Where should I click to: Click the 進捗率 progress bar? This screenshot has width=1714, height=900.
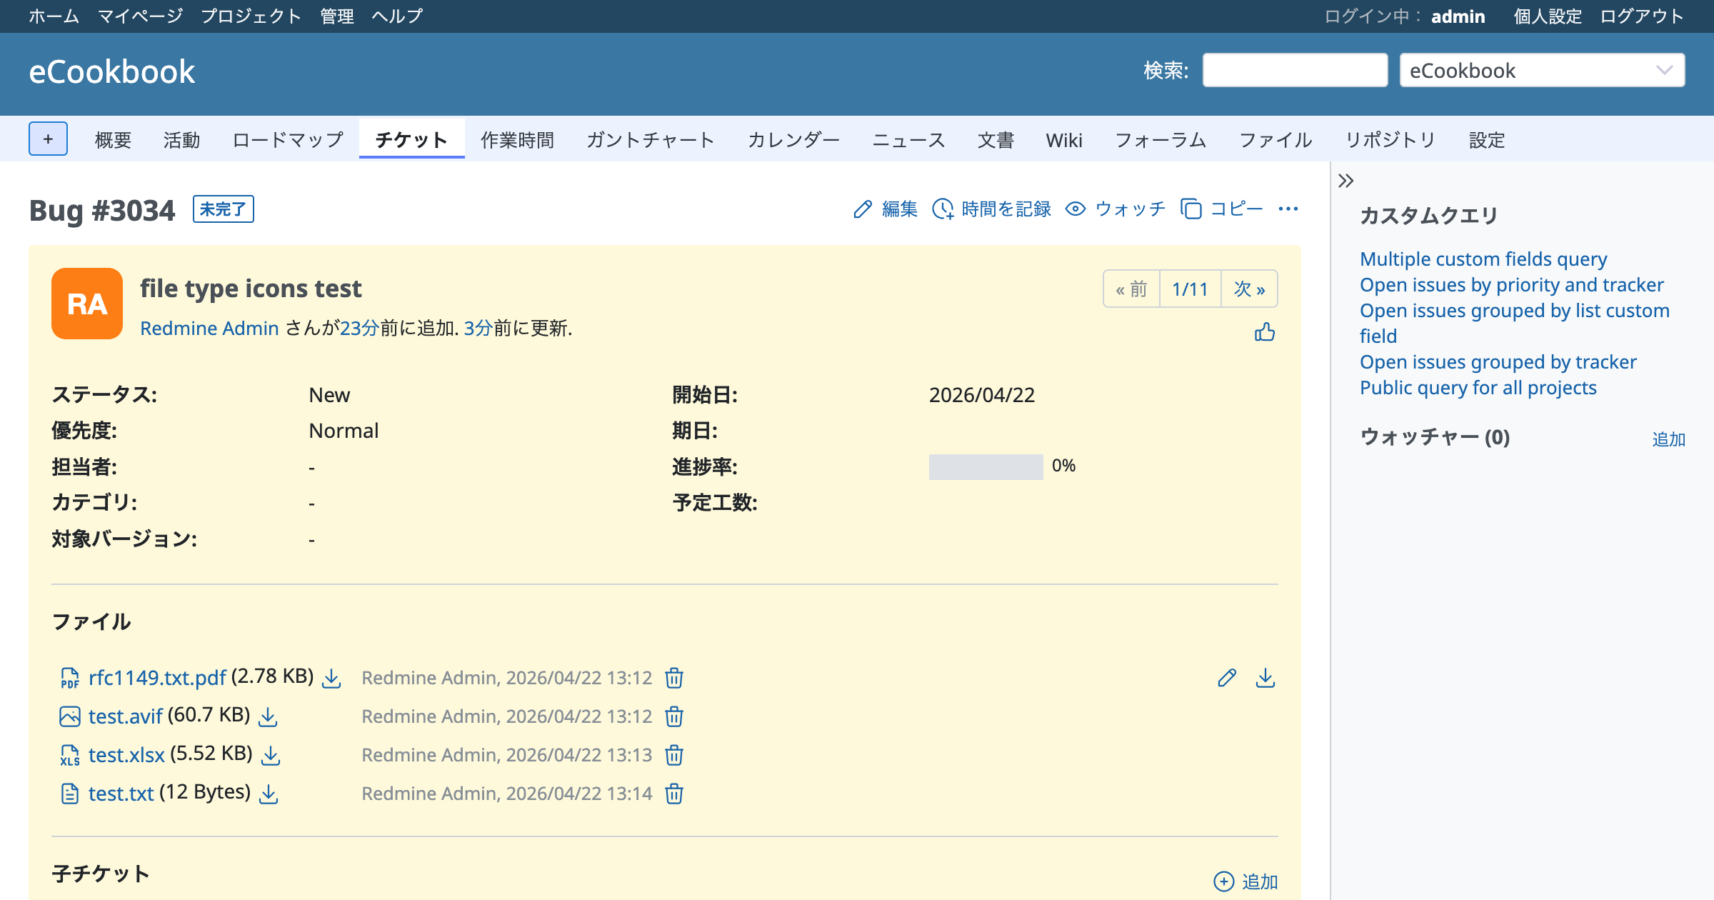click(986, 466)
